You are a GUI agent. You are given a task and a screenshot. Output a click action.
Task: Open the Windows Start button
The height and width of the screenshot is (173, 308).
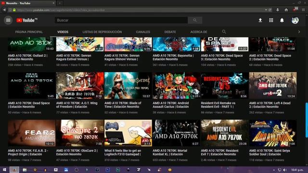[x=4, y=170]
